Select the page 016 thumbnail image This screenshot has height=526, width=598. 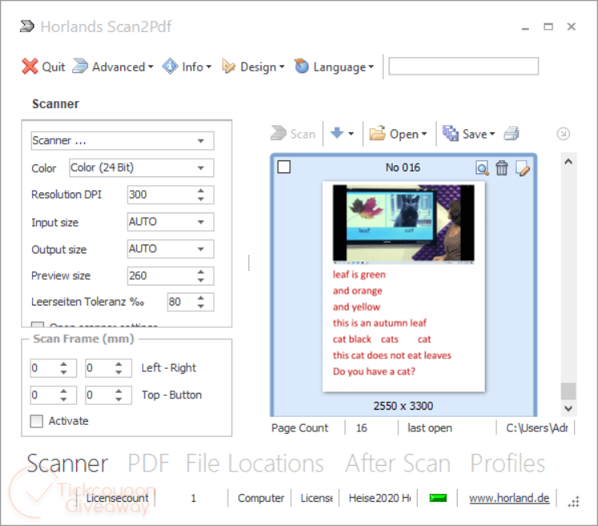403,286
